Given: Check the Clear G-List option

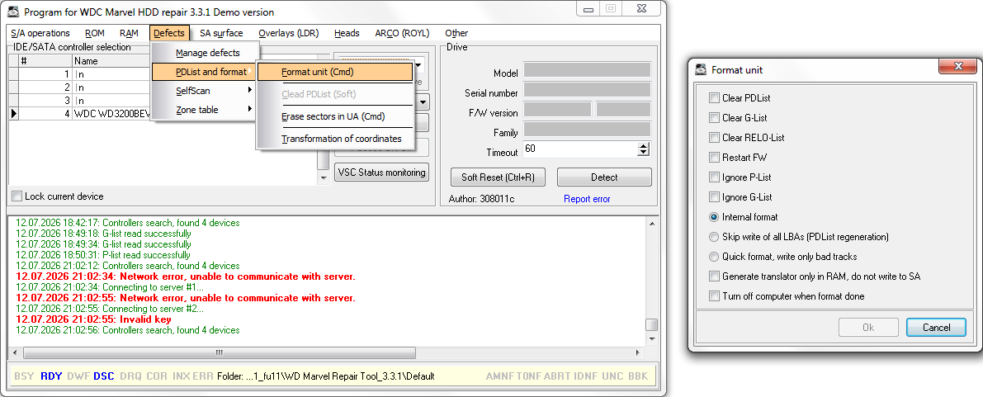Looking at the screenshot, I should coord(713,118).
